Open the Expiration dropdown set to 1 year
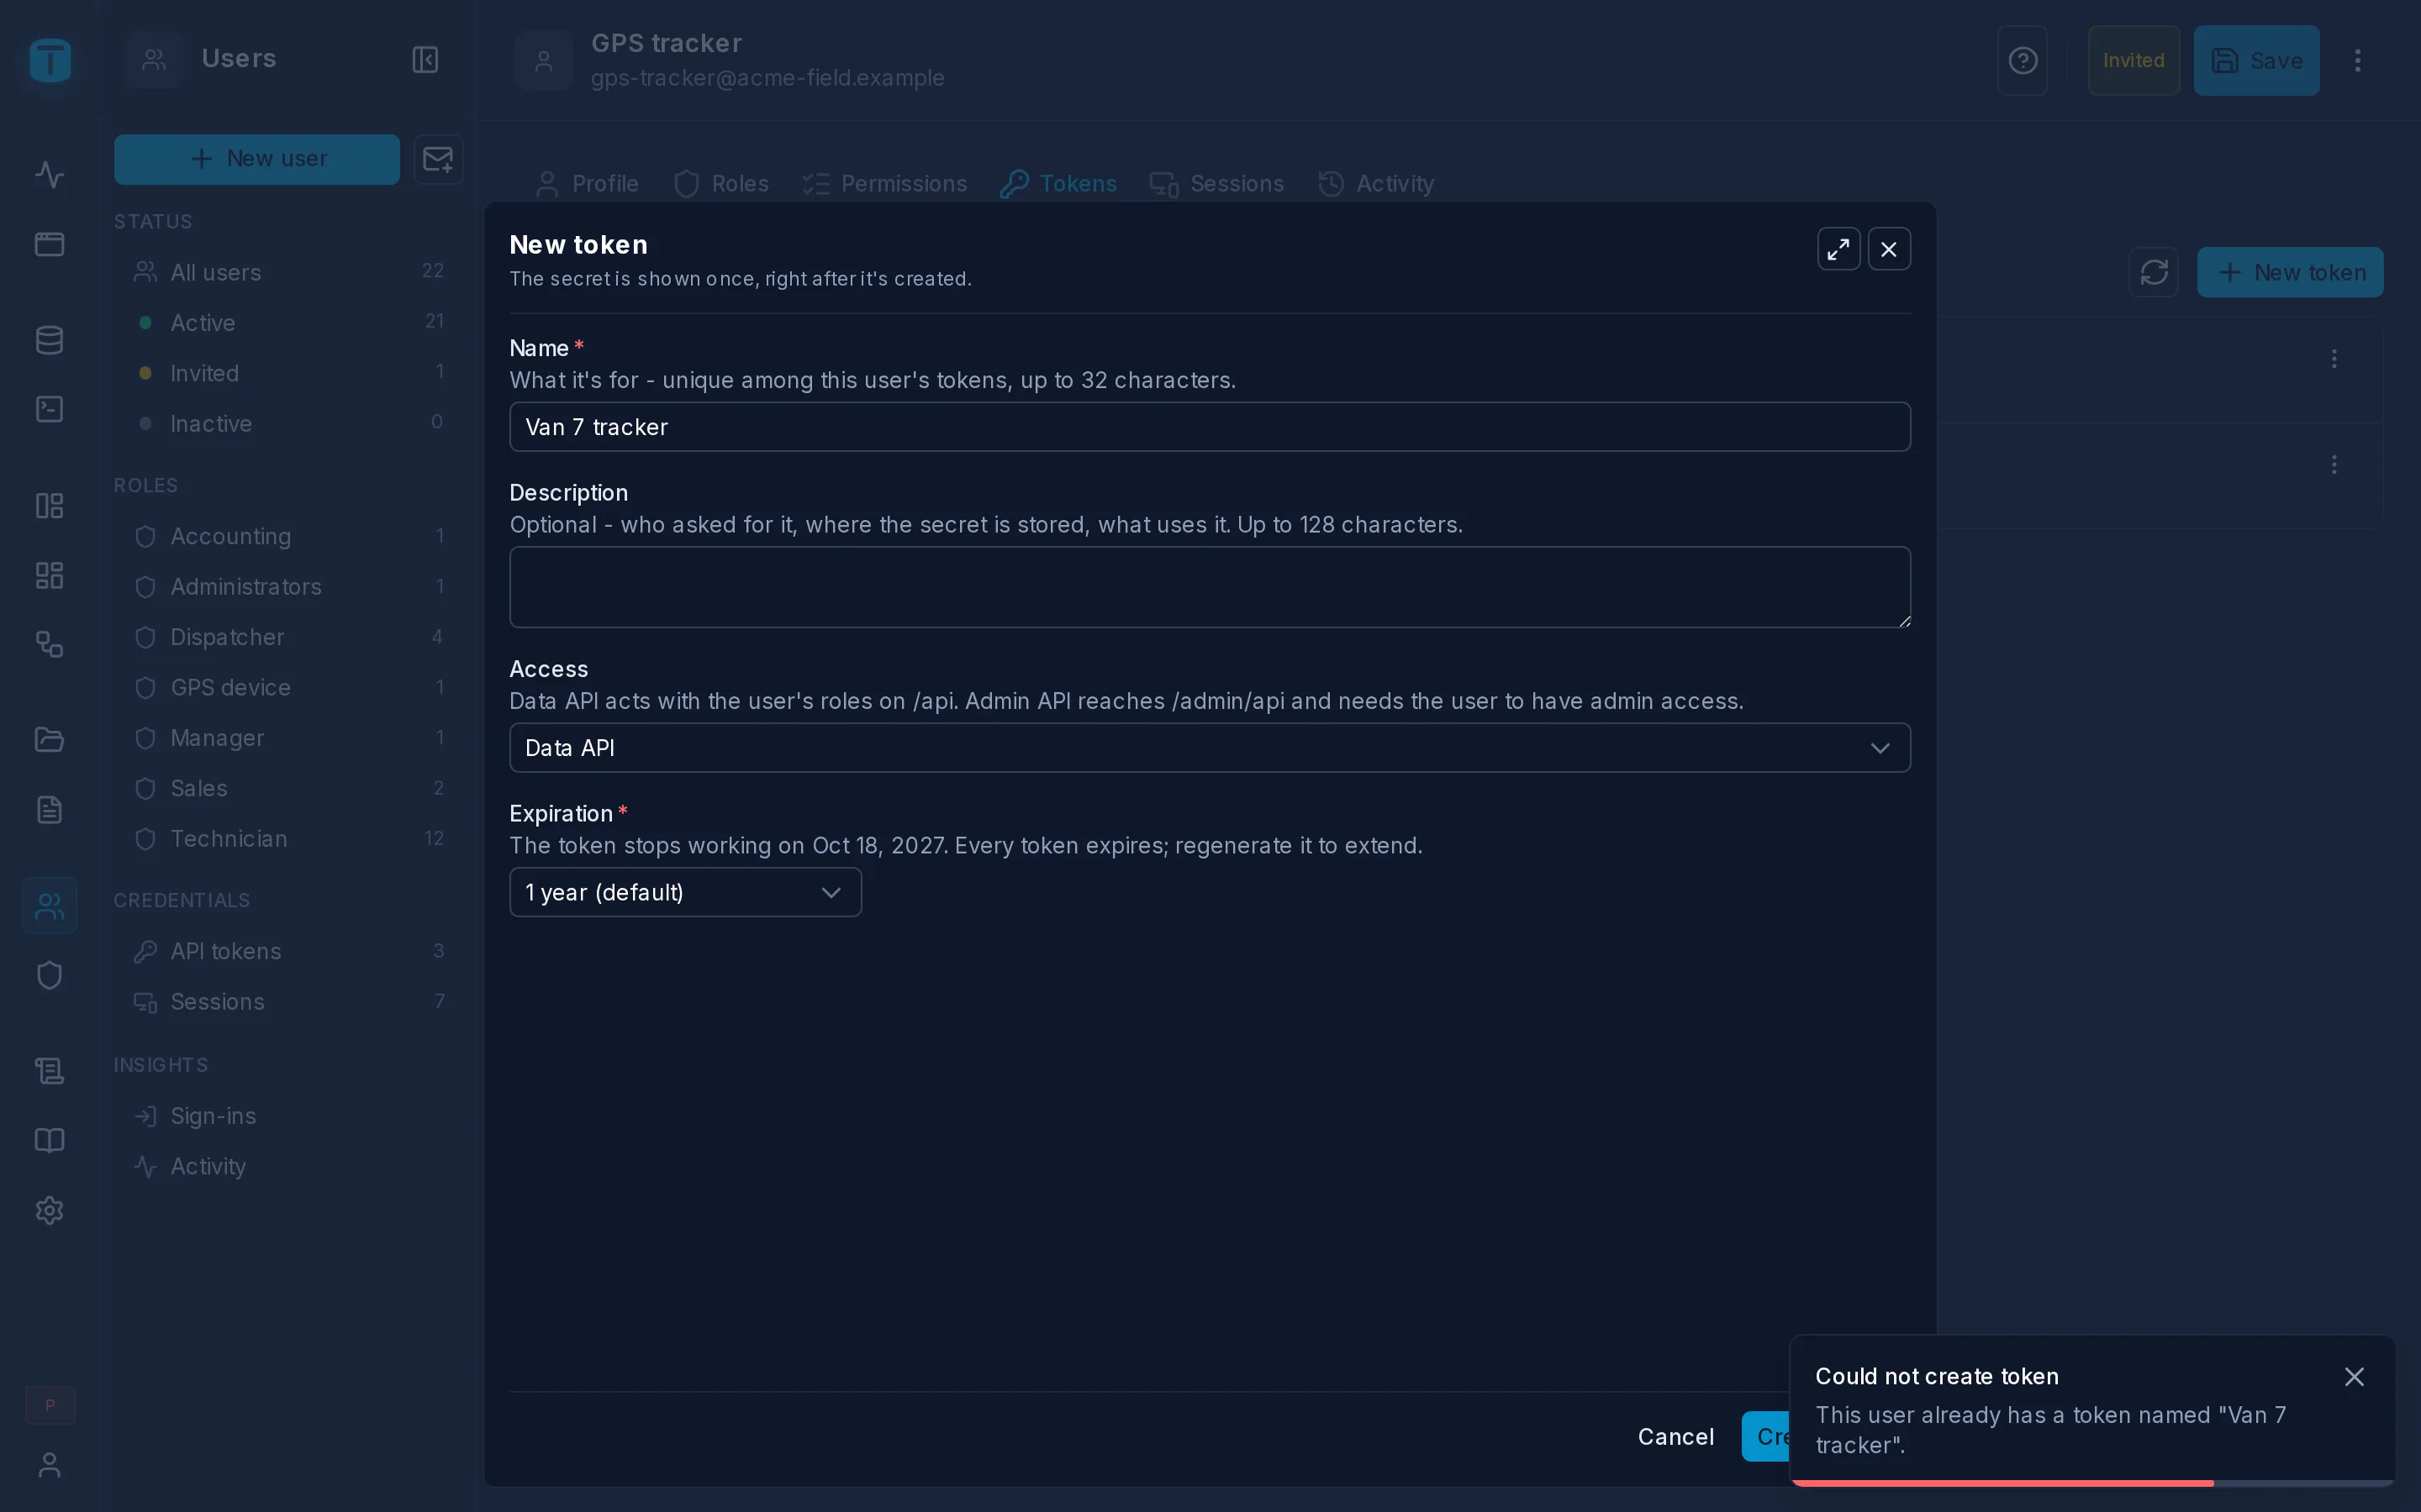This screenshot has width=2421, height=1512. click(x=685, y=892)
